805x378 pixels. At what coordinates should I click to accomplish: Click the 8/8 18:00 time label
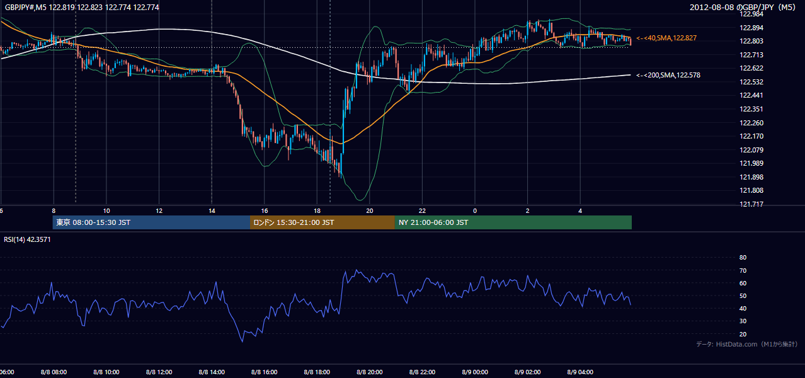(317, 372)
